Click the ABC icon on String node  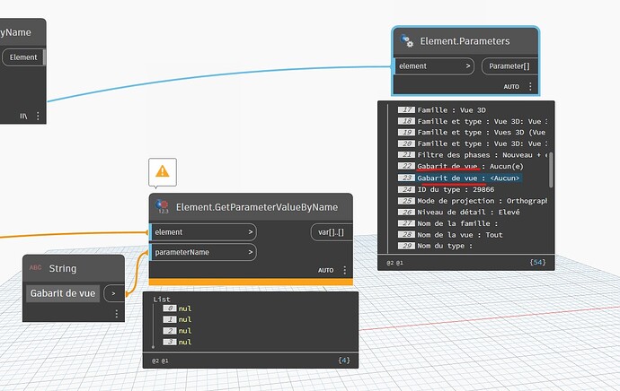pyautogui.click(x=35, y=267)
